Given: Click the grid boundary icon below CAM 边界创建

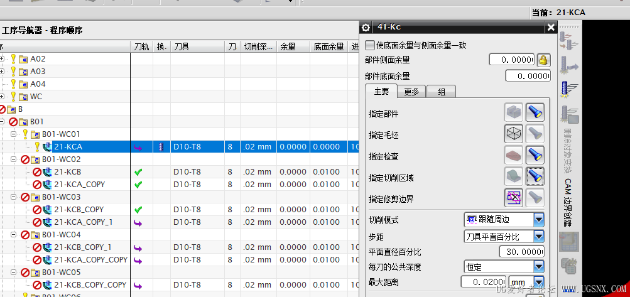Looking at the screenshot, I should tap(569, 242).
